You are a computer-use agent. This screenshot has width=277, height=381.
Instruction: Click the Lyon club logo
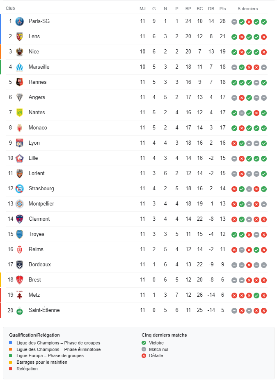coord(19,143)
